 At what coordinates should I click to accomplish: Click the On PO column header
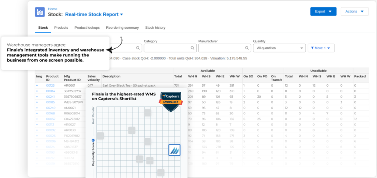[x=262, y=76]
